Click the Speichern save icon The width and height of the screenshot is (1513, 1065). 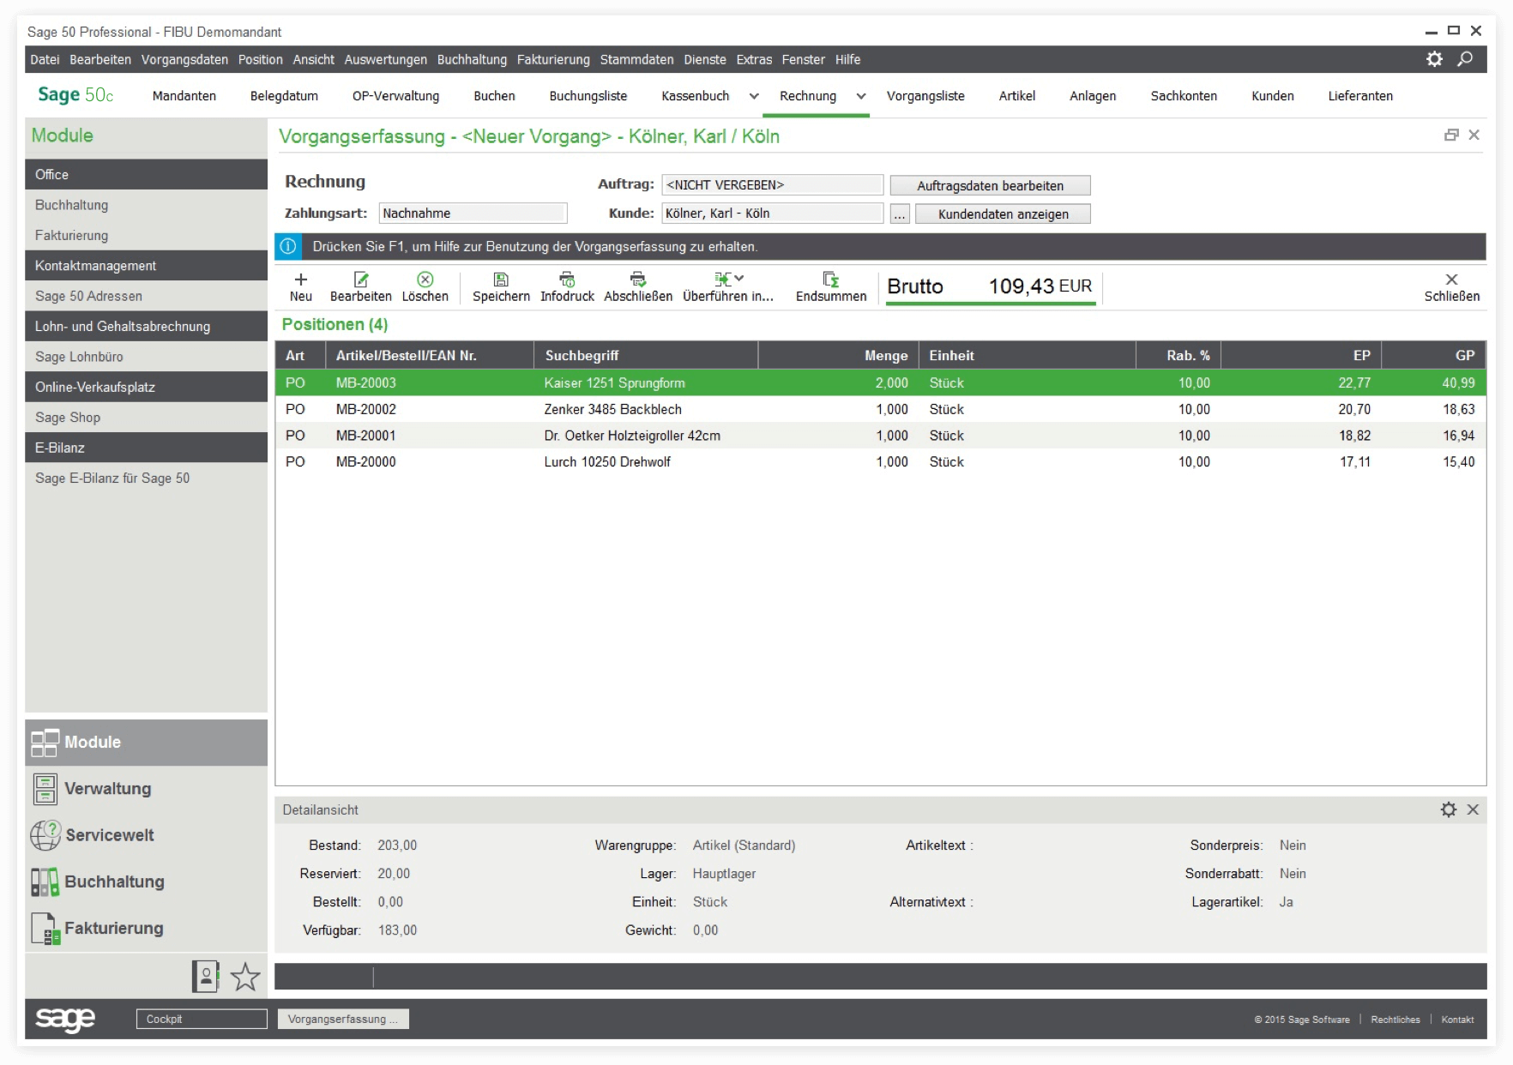pyautogui.click(x=501, y=280)
